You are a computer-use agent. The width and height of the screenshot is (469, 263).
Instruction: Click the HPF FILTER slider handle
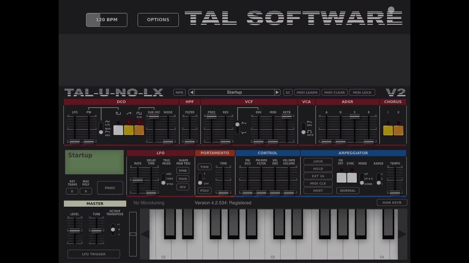[x=190, y=142]
